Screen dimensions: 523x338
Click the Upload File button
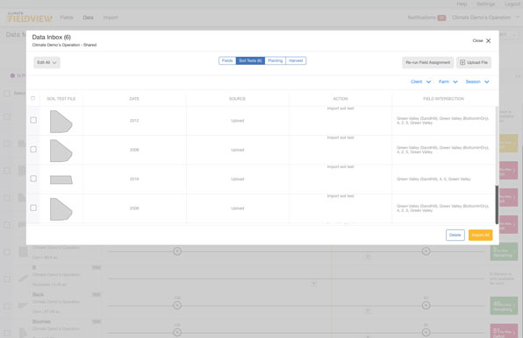[x=474, y=62]
